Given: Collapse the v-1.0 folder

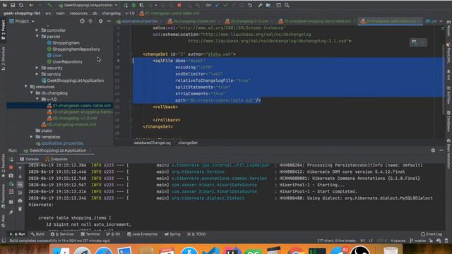Looking at the screenshot, I should pyautogui.click(x=37, y=99).
